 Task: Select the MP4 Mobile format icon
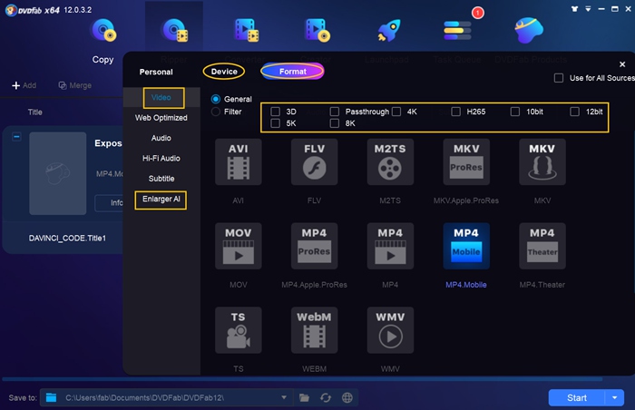tap(466, 246)
